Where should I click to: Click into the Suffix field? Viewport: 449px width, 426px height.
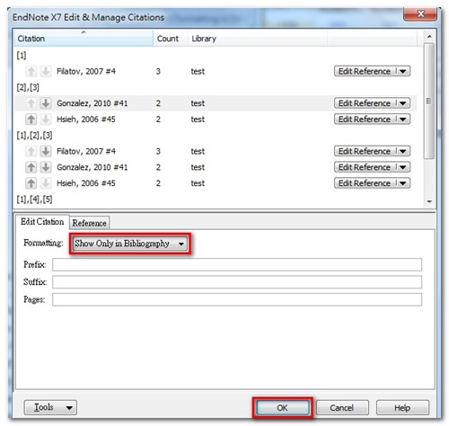(x=237, y=282)
